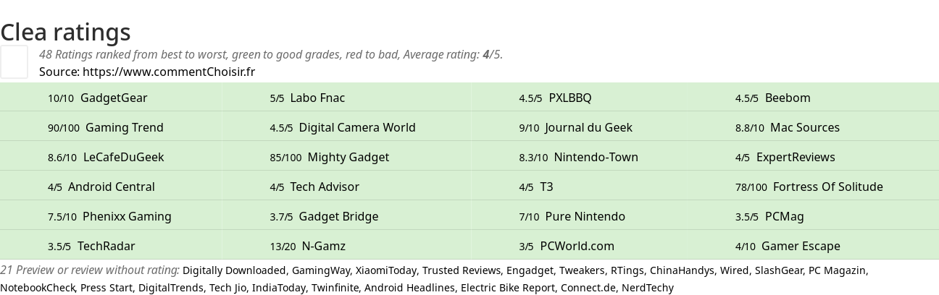Open the Electric Bike Report link
The image size is (939, 295).
tap(509, 288)
